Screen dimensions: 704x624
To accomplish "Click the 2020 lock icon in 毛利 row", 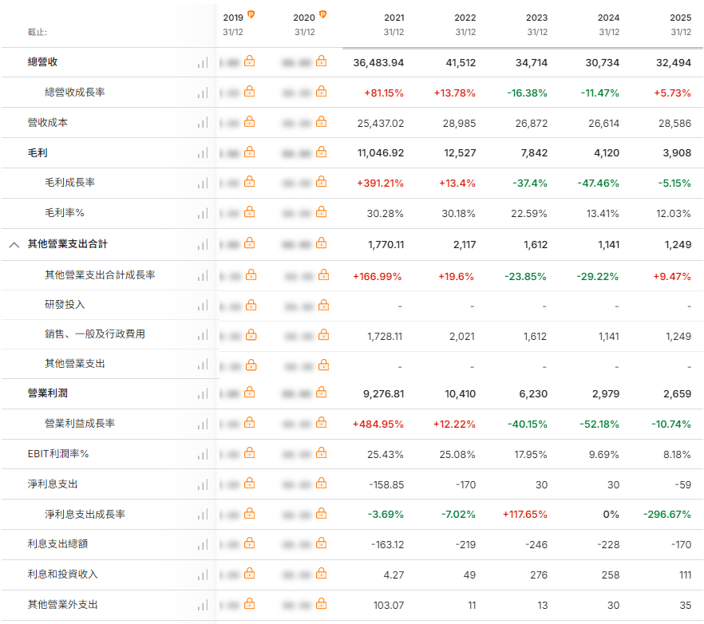I will pos(322,152).
